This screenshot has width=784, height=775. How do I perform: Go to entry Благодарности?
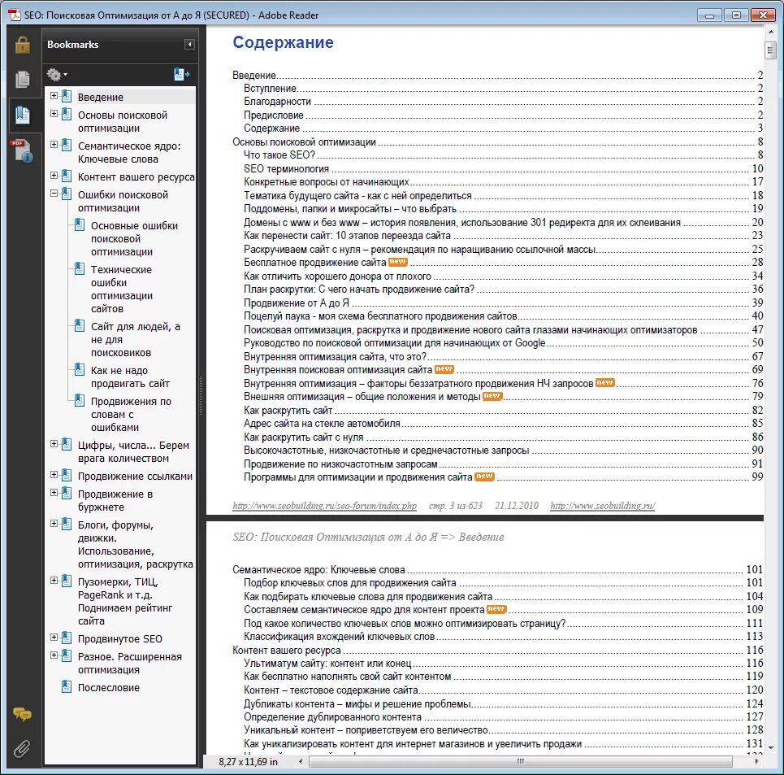[278, 102]
